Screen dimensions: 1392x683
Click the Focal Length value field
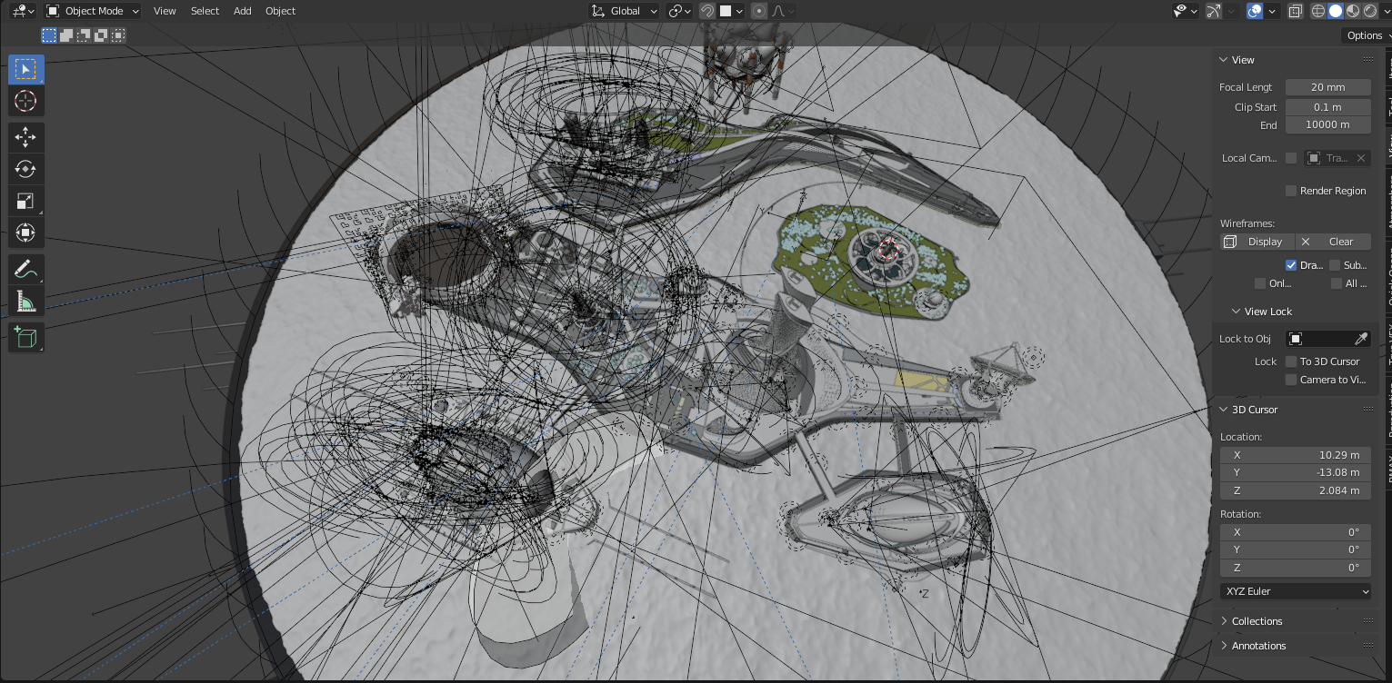point(1327,87)
